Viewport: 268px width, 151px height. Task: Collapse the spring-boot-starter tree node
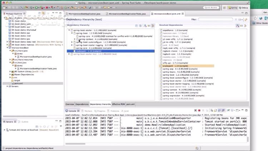69,30
